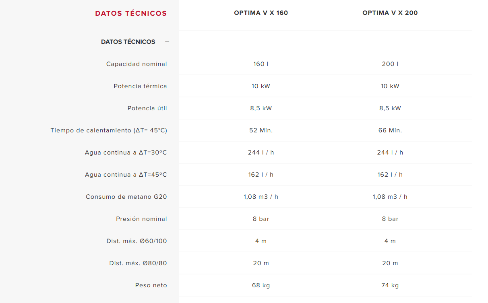
Task: Click the 52 Min. heating time value
Action: click(261, 130)
